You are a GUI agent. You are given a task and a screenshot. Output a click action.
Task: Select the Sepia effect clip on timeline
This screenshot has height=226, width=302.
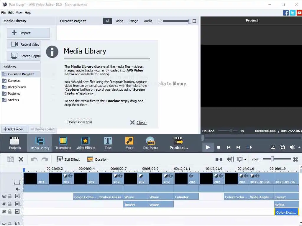coord(286,205)
